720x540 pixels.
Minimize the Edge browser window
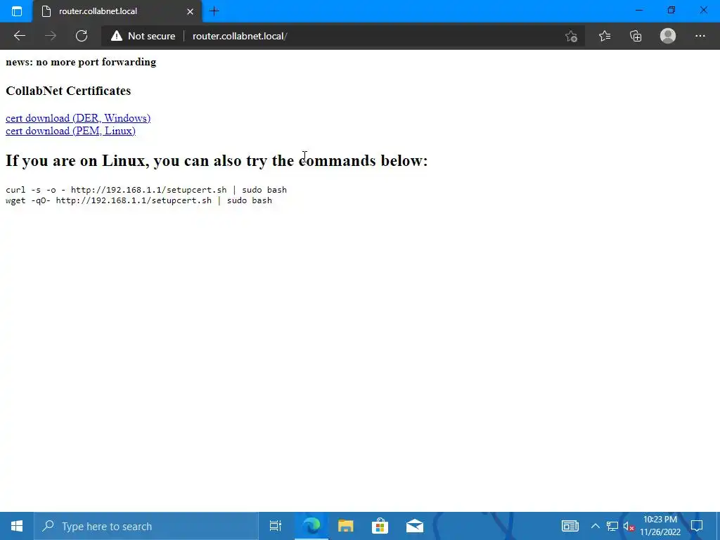pyautogui.click(x=638, y=10)
